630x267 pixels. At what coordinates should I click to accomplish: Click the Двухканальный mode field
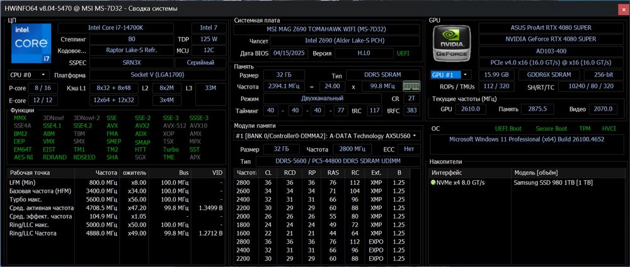[x=322, y=99]
